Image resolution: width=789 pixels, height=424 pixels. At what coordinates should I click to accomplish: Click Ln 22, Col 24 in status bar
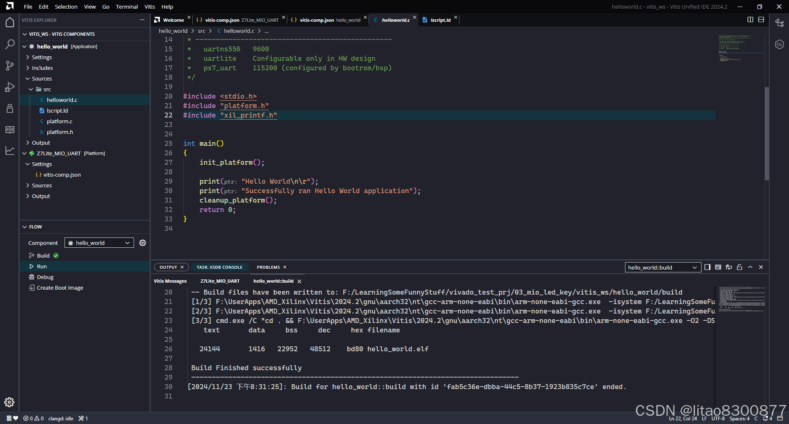coord(683,419)
